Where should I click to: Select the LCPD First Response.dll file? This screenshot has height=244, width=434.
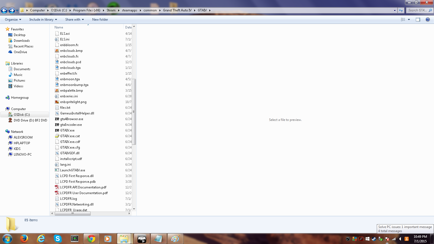(77, 176)
